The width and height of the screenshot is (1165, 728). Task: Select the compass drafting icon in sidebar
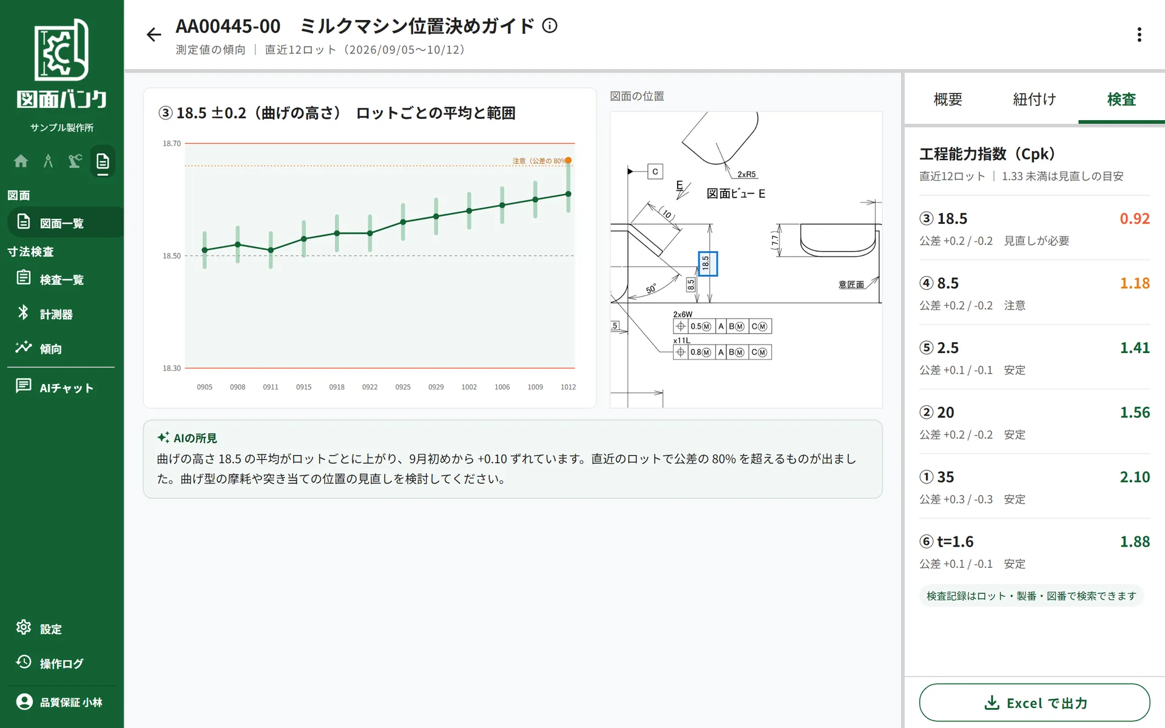pos(48,161)
